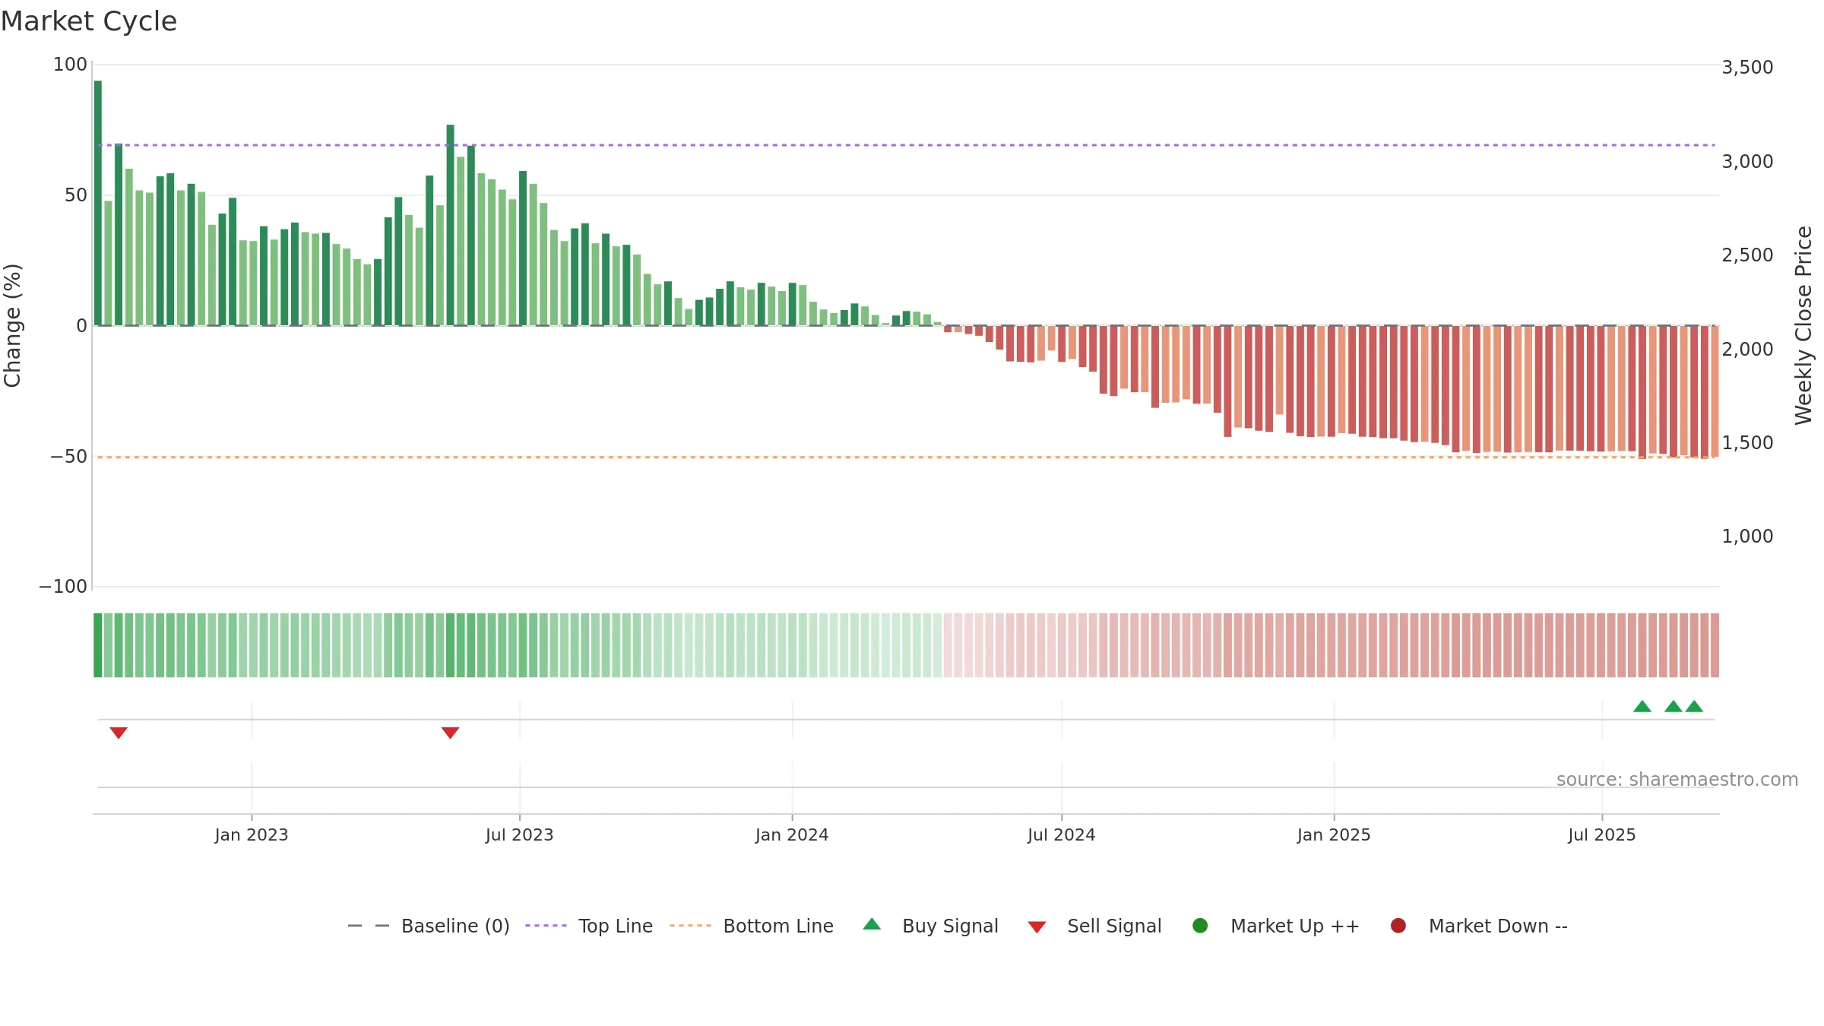Click the Market Cycle chart title
Image resolution: width=1824 pixels, height=1026 pixels.
89,21
